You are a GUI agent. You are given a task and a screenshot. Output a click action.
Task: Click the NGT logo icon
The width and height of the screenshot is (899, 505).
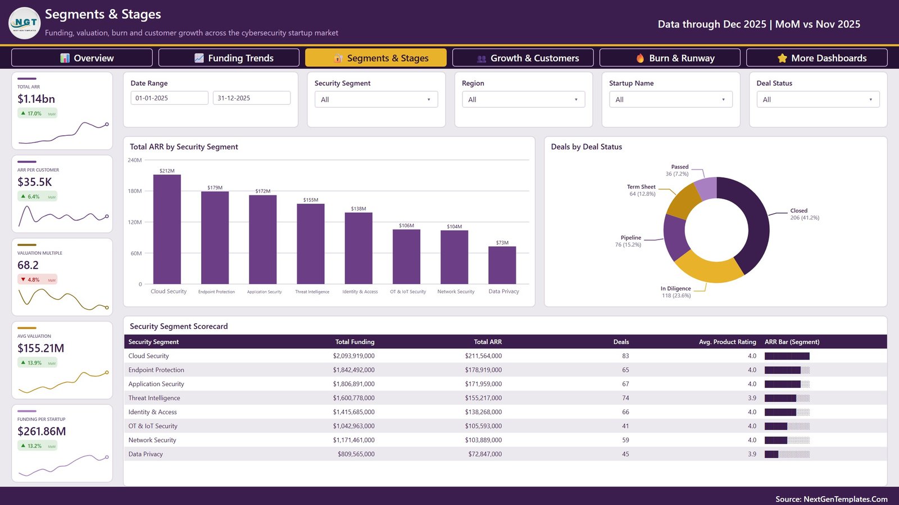25,23
